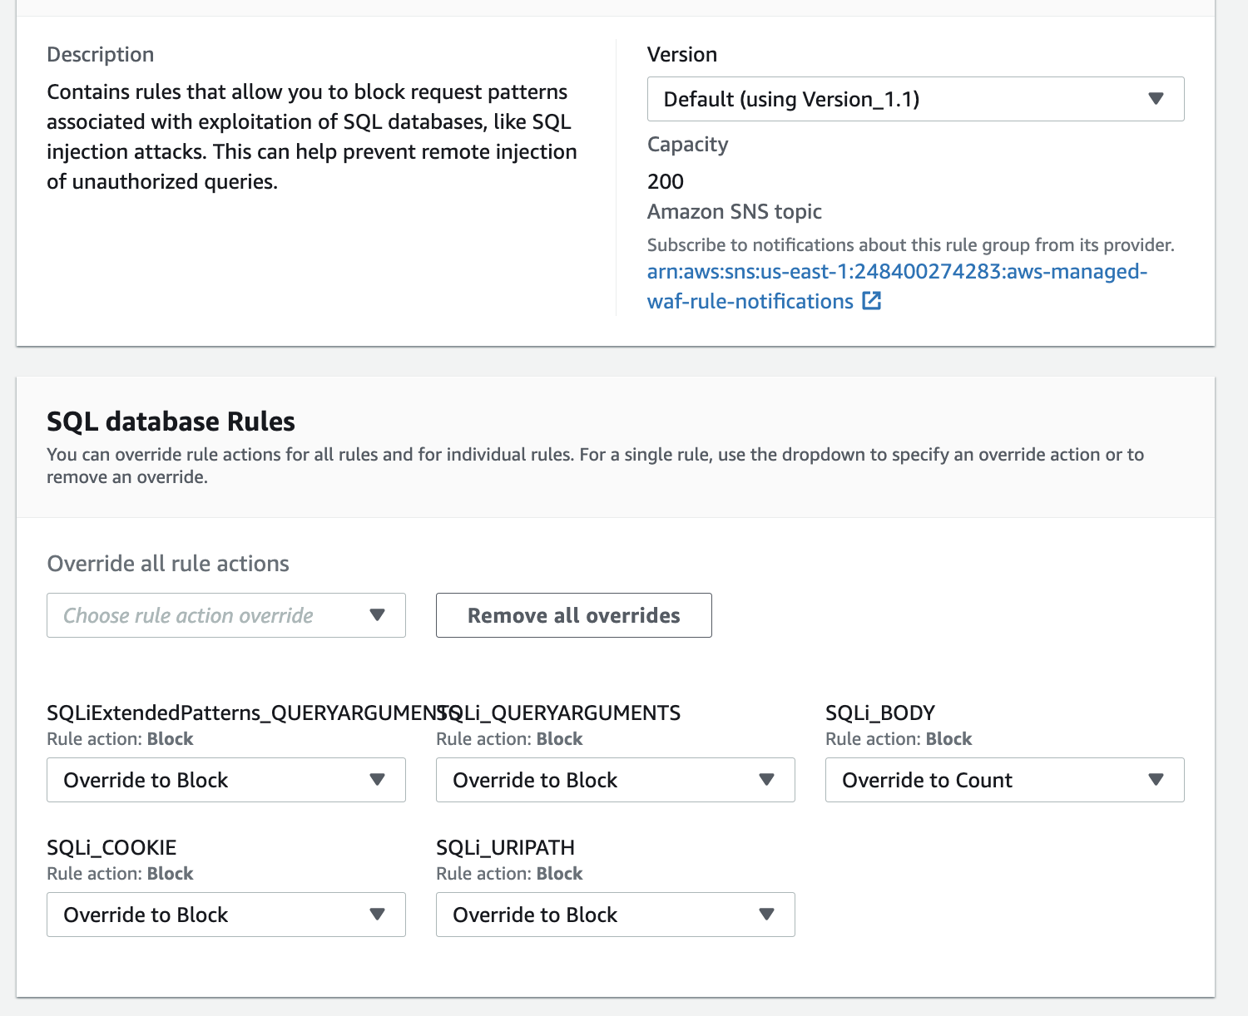The image size is (1248, 1016).
Task: Click the SQL database Rules heading
Action: [x=171, y=422]
